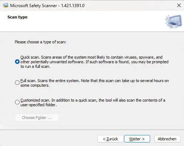Viewport: 184px width, 146px height.
Task: Click the words "Full scan." in second option
Action: [x=28, y=81]
